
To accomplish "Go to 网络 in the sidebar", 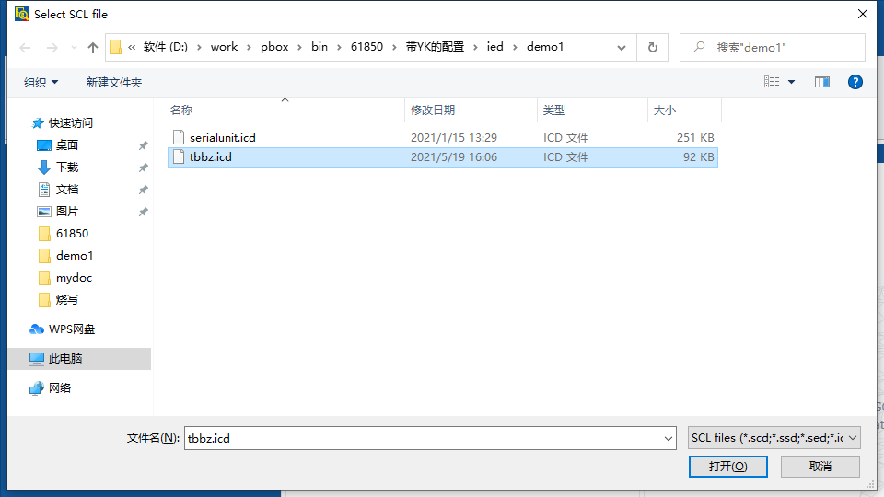I will [x=60, y=388].
